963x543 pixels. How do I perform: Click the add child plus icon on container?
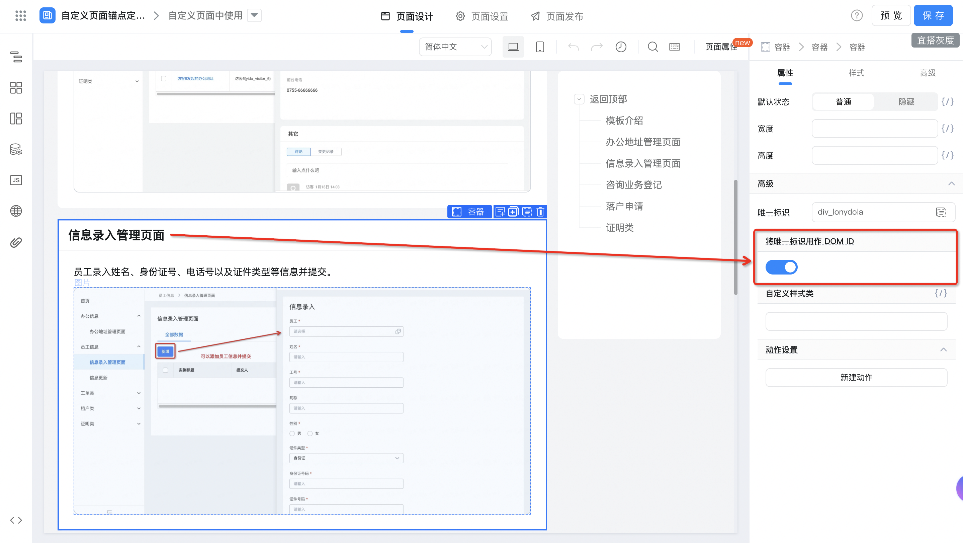coord(513,212)
